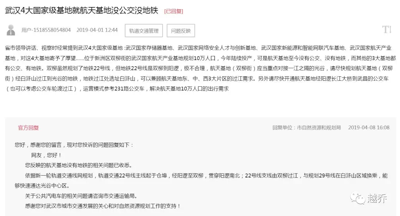Viewport: 400px width, 216px height.
Task: Click the reply line starting 您好，感谢您的留言
Action: tap(74, 145)
